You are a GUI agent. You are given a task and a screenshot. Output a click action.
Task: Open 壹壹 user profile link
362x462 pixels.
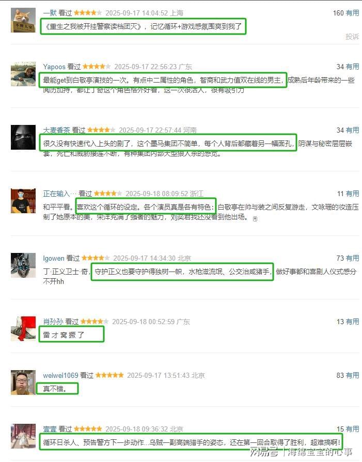pos(50,429)
